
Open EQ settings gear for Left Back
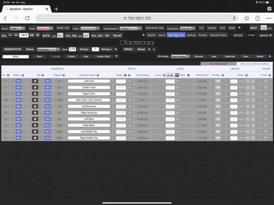(35, 119)
